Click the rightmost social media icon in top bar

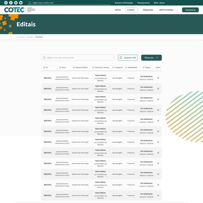click(21, 3)
